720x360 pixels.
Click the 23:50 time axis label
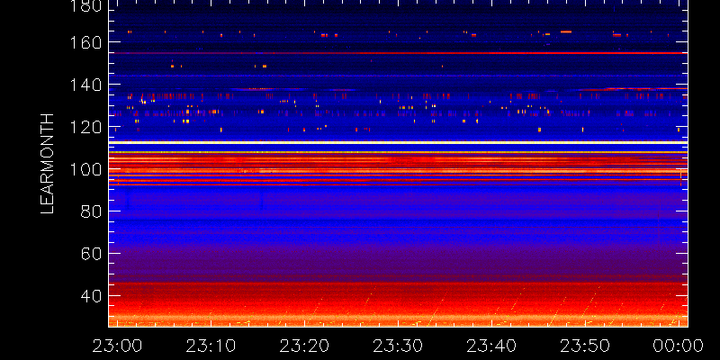586,346
